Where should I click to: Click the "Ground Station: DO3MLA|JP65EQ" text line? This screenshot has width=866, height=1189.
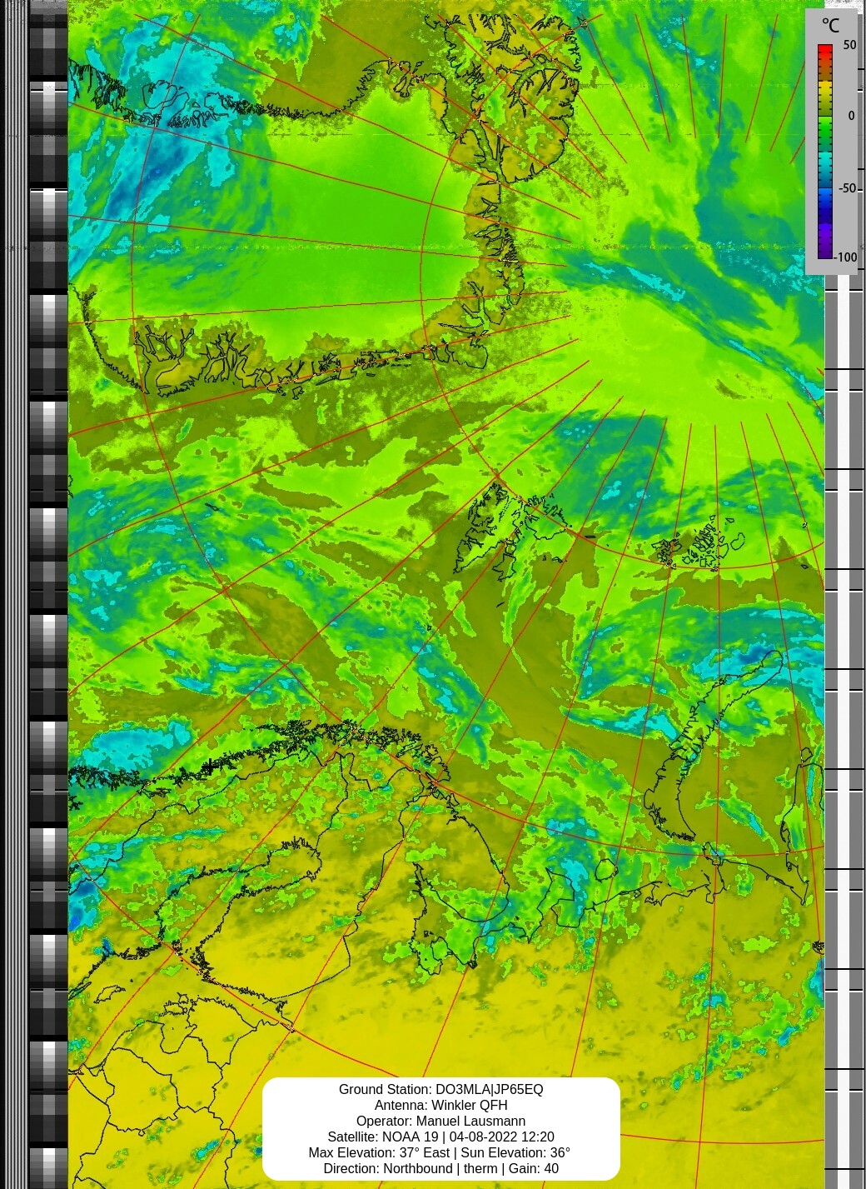[440, 1089]
